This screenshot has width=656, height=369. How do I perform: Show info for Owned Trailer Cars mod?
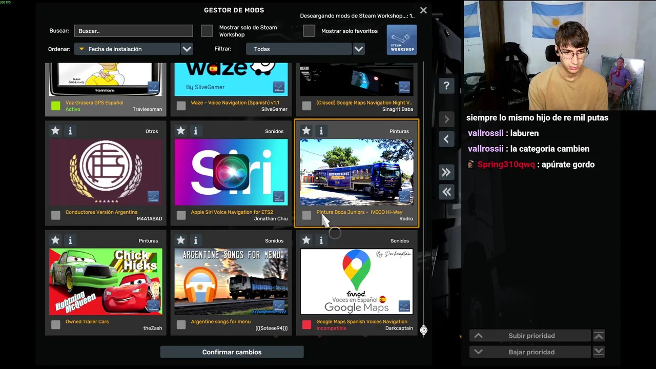70,240
